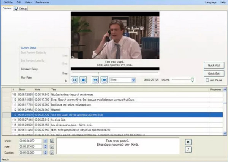Switch to the Preview tab
The image size is (228, 162).
(7, 8)
